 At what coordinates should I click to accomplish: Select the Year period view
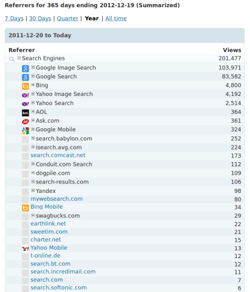pos(92,18)
